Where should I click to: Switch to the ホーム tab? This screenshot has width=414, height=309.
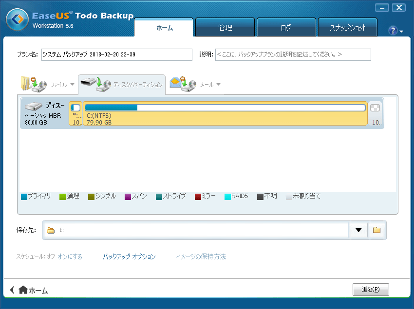(x=164, y=27)
